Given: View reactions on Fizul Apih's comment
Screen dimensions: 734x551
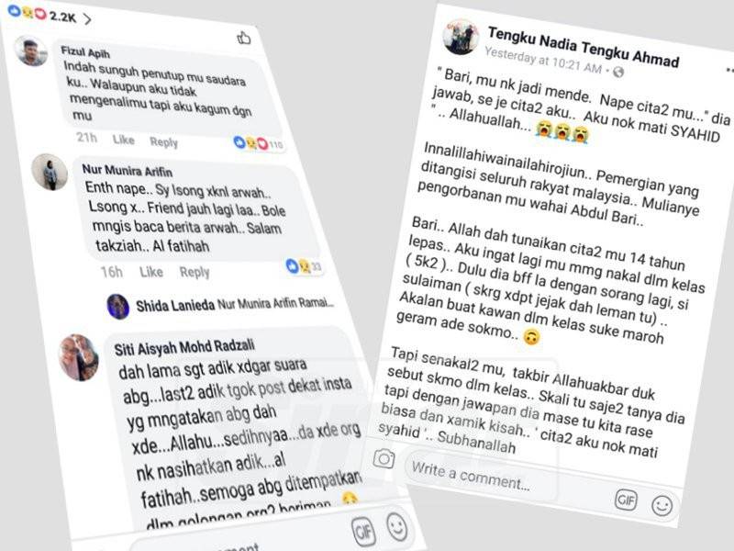Looking at the screenshot, I should pos(259,143).
